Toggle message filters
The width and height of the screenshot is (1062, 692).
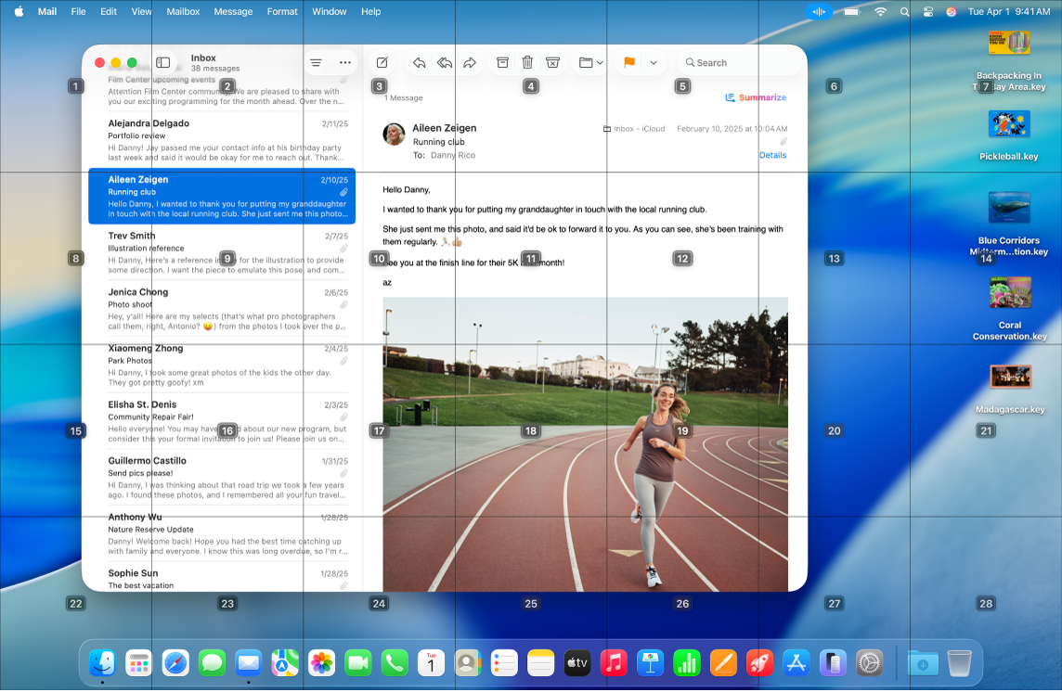click(x=315, y=62)
